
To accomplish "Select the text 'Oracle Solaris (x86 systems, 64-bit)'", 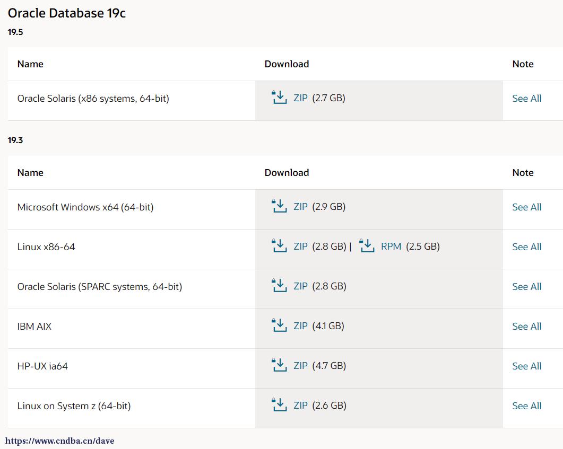I will [x=93, y=99].
